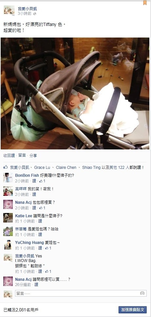Open the 3小時前 post timestamp
The width and height of the screenshot is (151, 317).
point(25,14)
